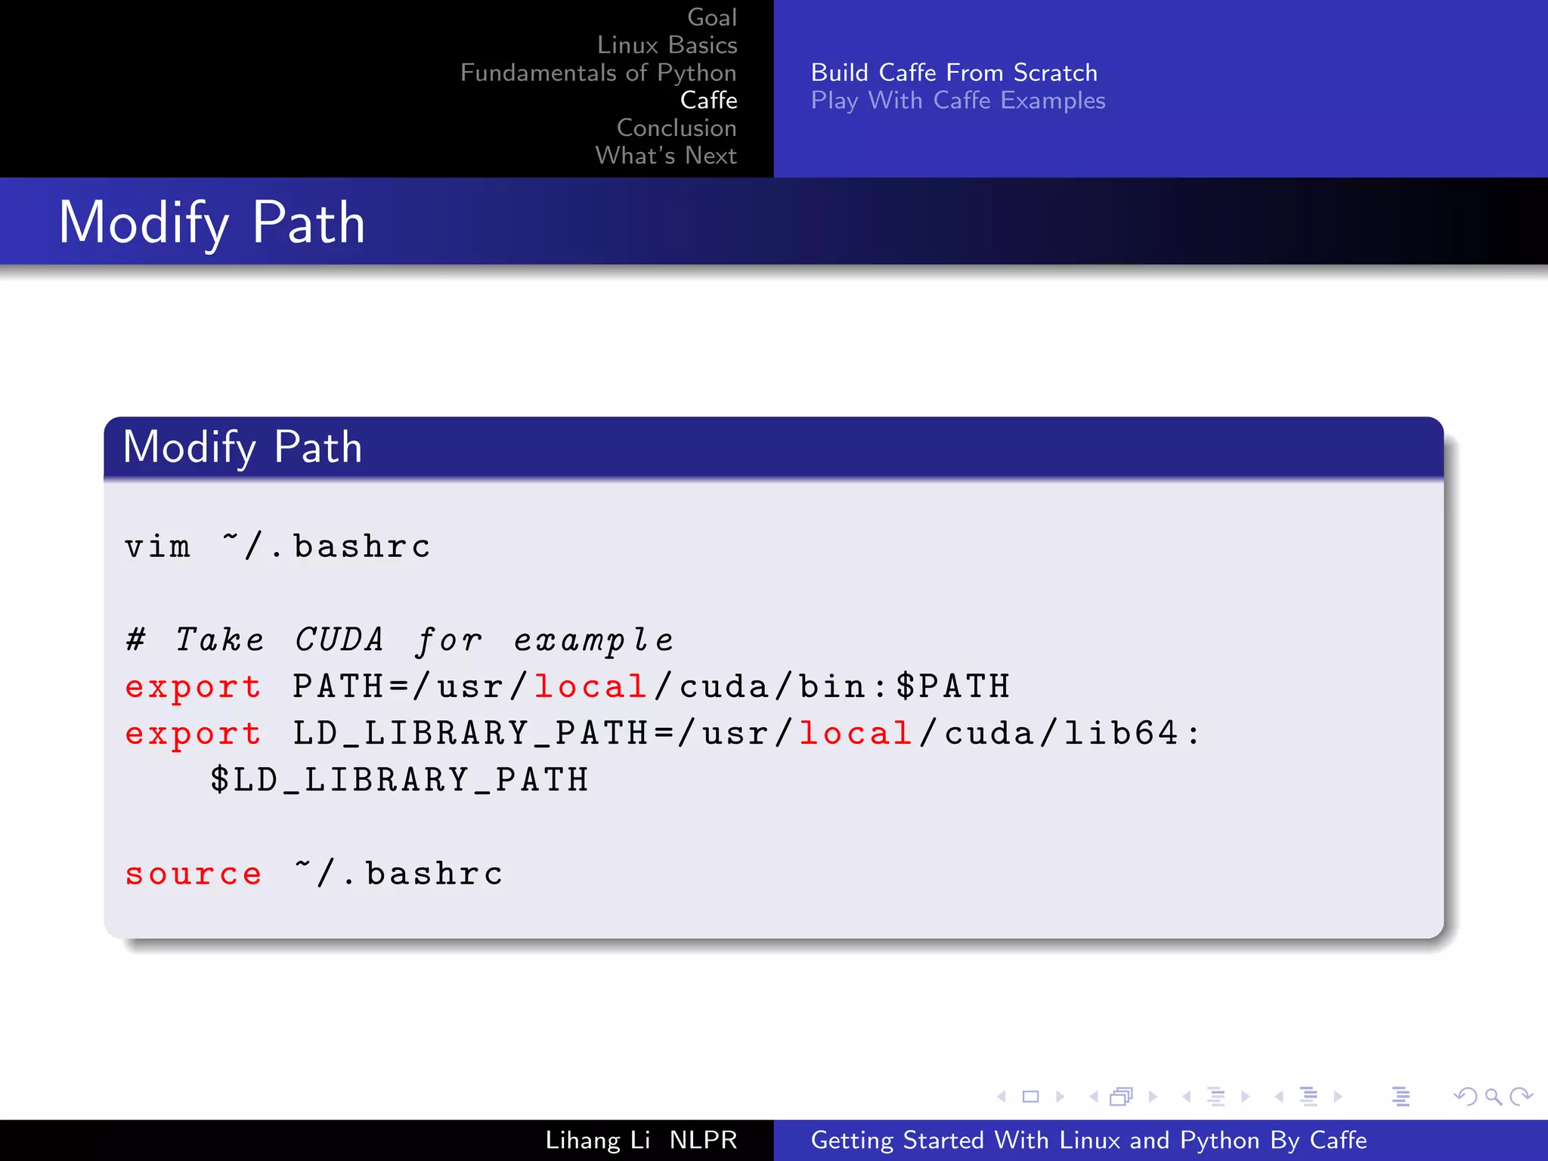Viewport: 1548px width, 1161px height.
Task: Click the go-forward curved arrow
Action: tap(1521, 1096)
